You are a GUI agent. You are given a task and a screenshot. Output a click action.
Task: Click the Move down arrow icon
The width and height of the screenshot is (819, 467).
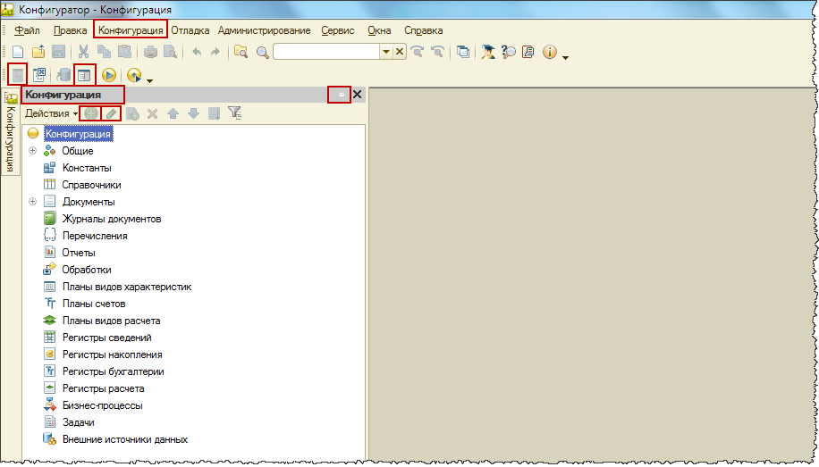(193, 113)
